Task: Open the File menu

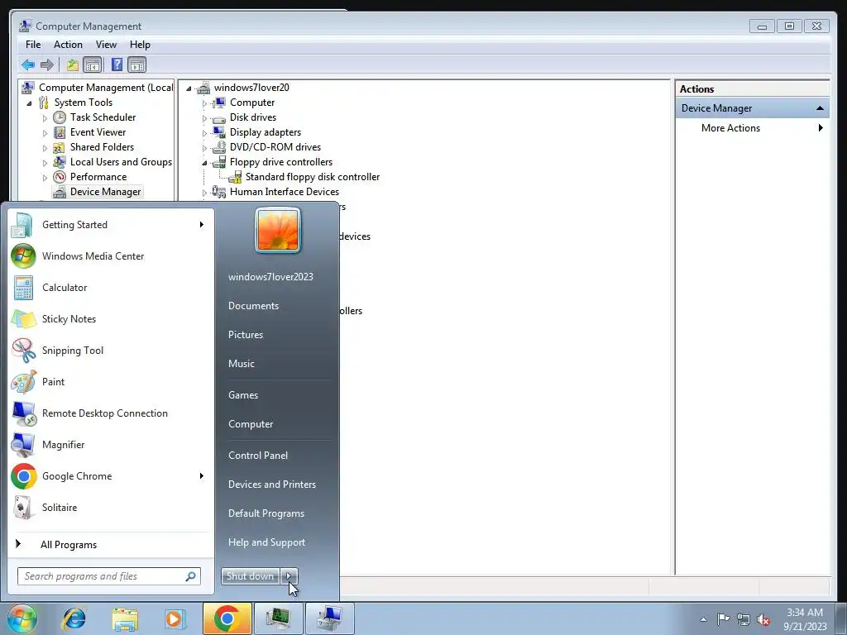Action: [x=33, y=45]
